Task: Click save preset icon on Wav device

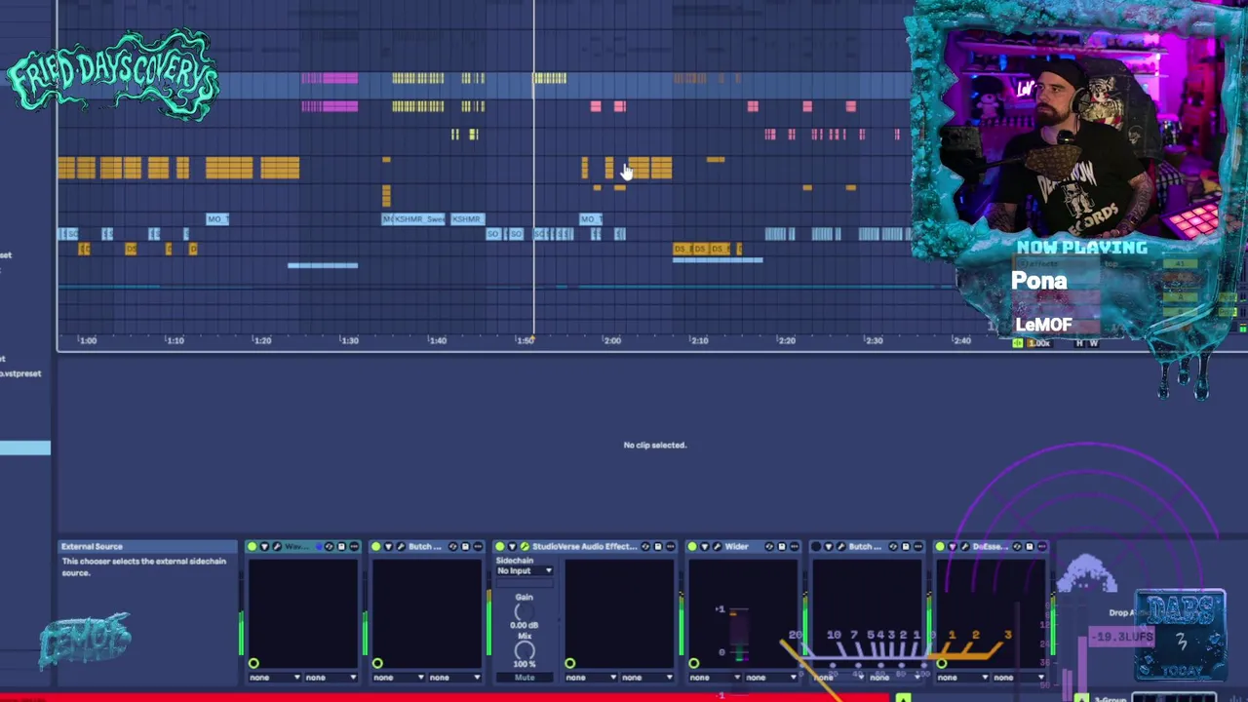Action: (341, 547)
